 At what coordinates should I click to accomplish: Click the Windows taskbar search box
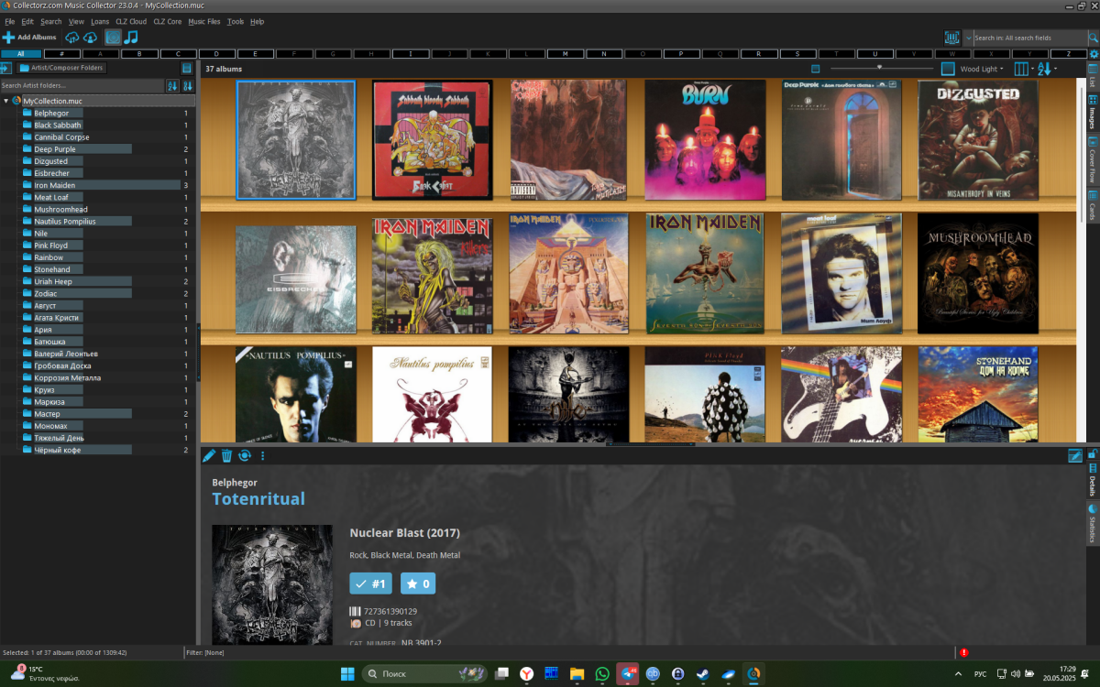(x=424, y=673)
